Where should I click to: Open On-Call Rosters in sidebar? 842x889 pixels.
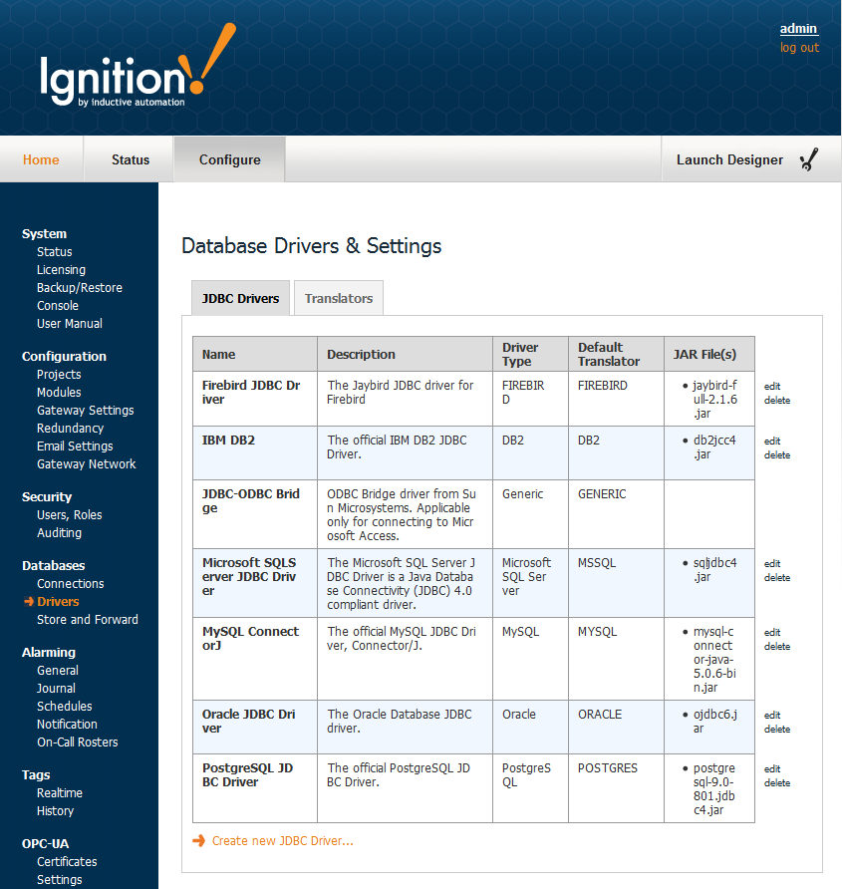[x=77, y=742]
